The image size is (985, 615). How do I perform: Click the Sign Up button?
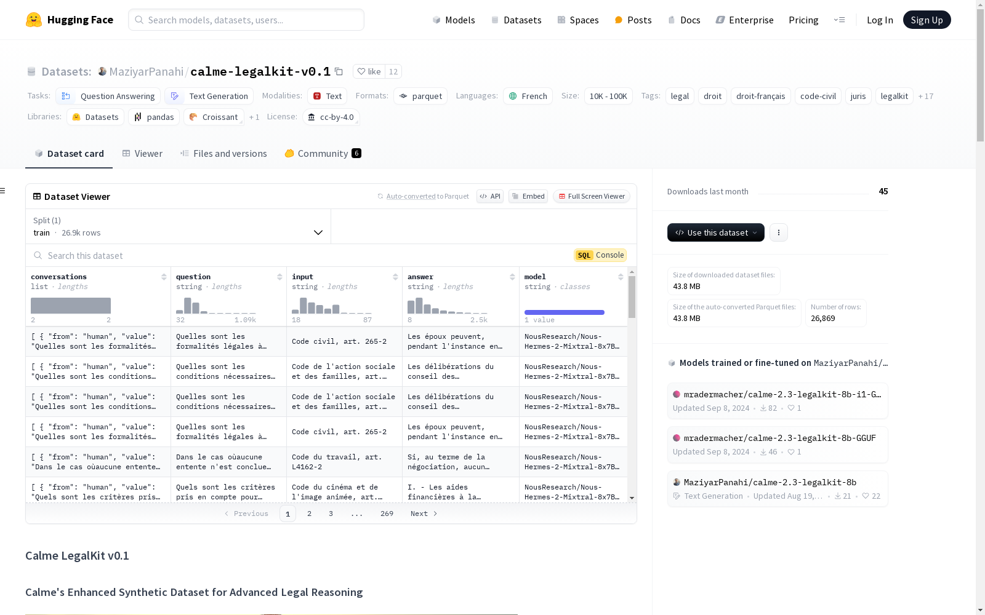point(927,20)
